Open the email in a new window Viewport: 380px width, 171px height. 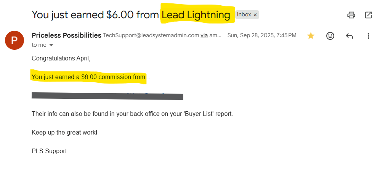368,15
